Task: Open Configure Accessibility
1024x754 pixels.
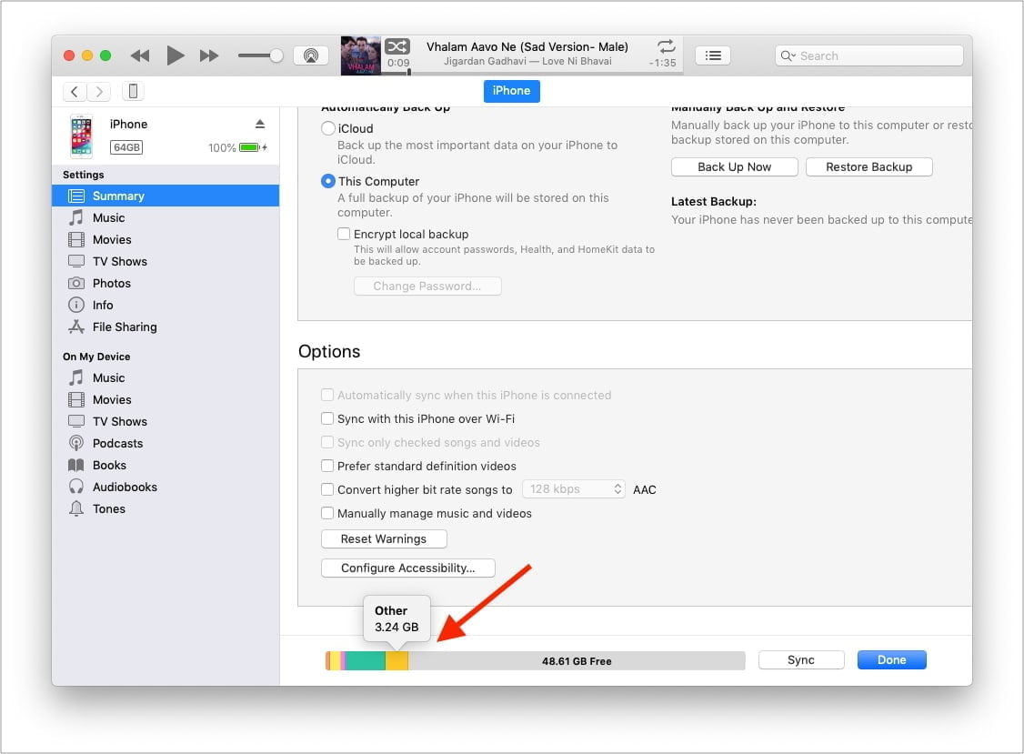Action: (407, 568)
